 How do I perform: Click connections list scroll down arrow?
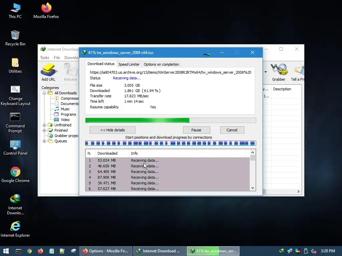pos(252,188)
